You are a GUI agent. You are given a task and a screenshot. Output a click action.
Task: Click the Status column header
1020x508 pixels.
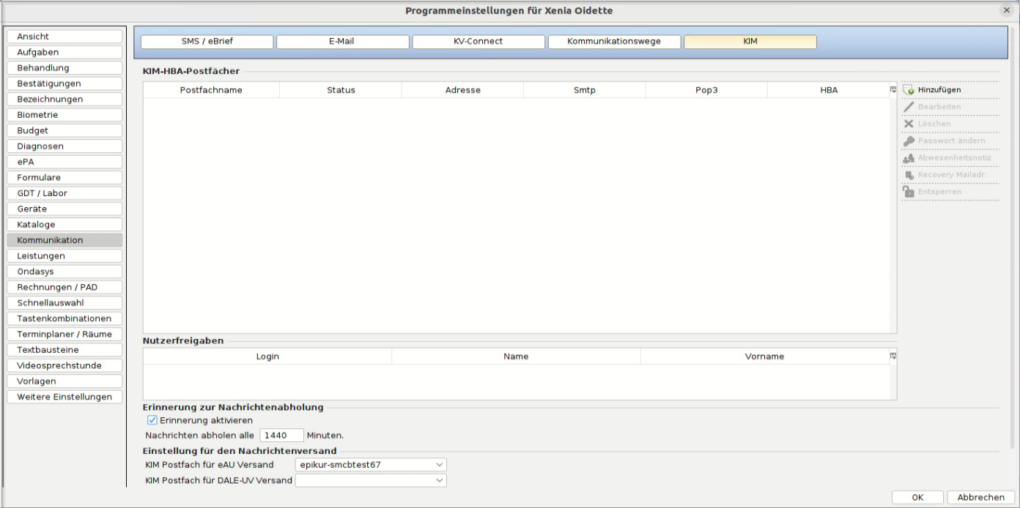[x=341, y=90]
